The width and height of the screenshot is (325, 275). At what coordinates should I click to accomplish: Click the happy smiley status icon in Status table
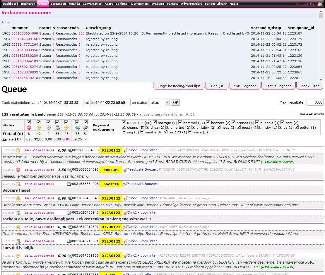click(66, 128)
